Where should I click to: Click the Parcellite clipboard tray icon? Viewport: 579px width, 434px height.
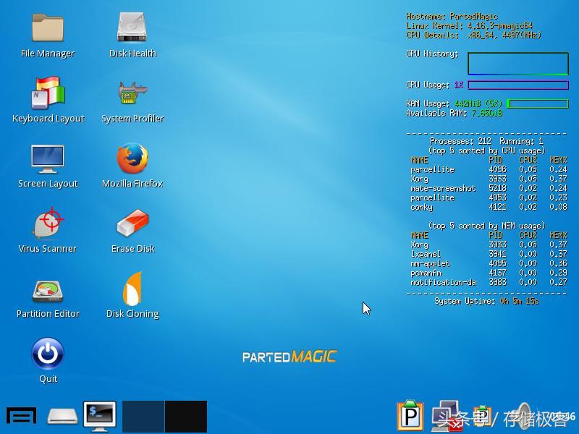point(410,416)
